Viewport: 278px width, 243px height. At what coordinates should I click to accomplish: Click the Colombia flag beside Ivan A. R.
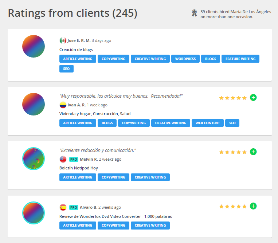[x=63, y=105]
